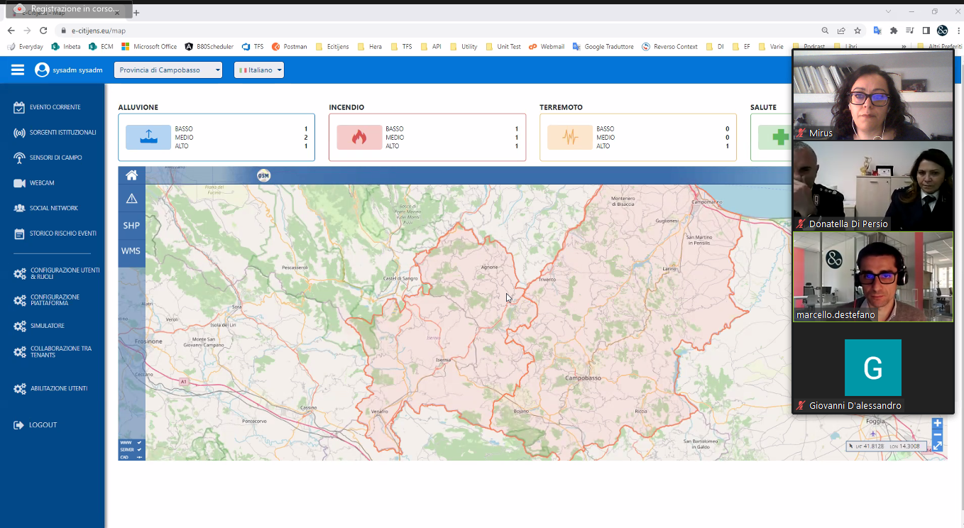Click the fire Incendio icon
The width and height of the screenshot is (964, 528).
coord(358,137)
